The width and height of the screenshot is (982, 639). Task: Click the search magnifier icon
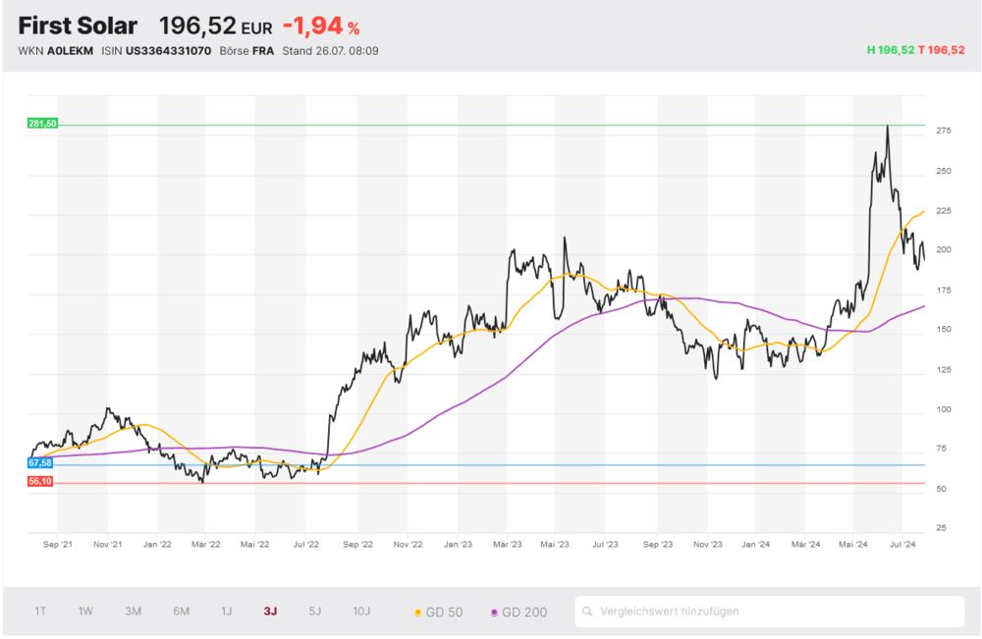point(587,611)
